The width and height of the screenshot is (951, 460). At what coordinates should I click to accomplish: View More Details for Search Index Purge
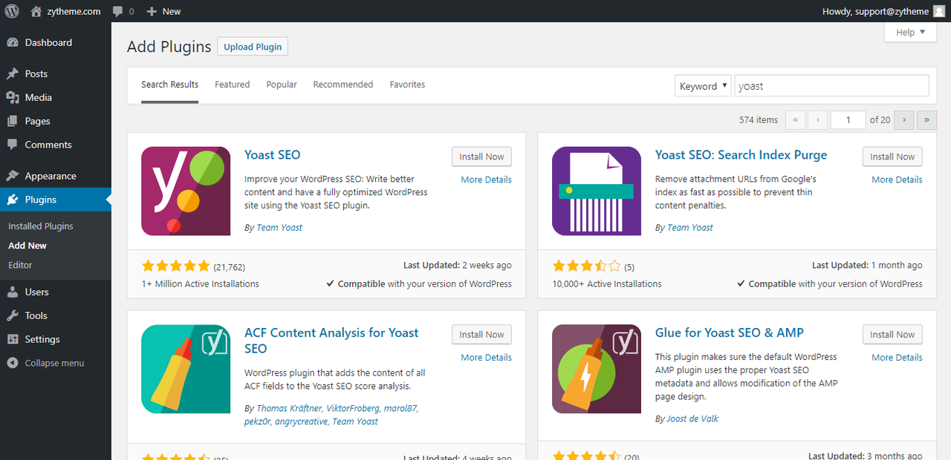point(897,180)
